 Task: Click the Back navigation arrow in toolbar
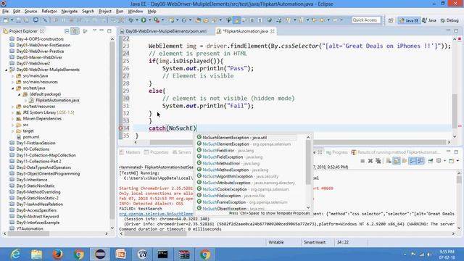(x=322, y=20)
